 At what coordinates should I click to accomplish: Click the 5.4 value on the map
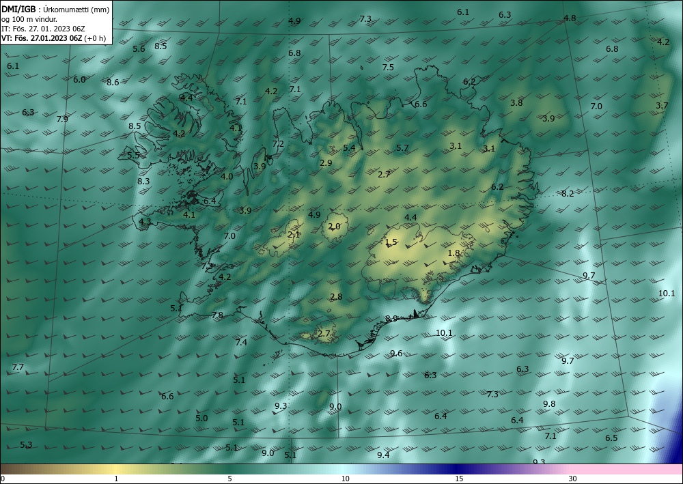tap(349, 148)
